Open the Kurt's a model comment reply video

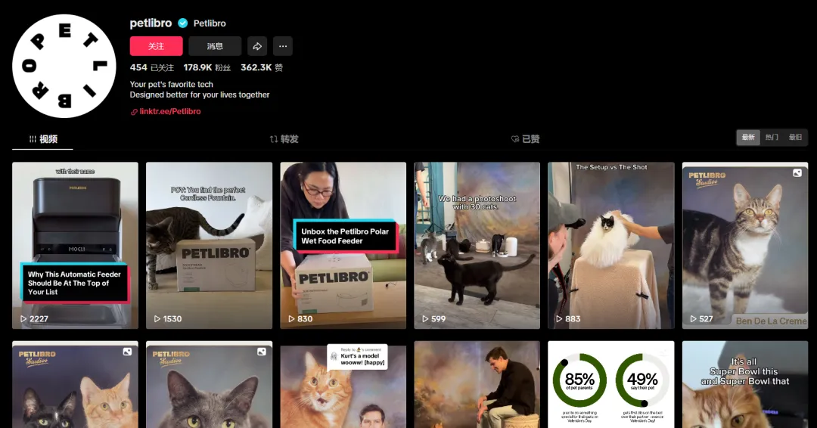343,384
